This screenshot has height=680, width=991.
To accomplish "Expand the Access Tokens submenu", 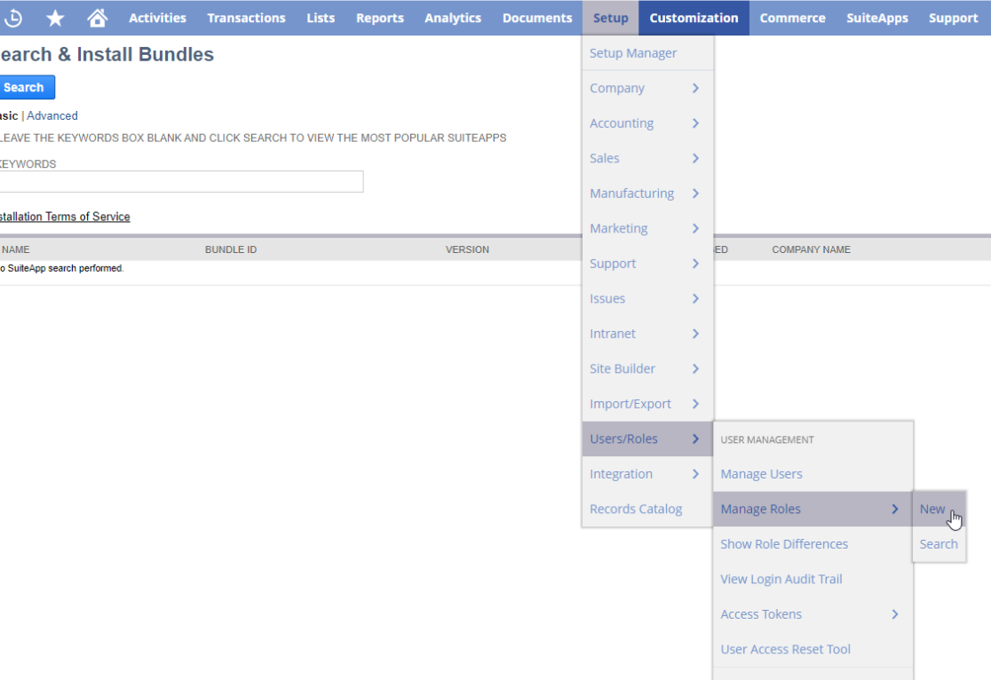I will click(x=813, y=614).
